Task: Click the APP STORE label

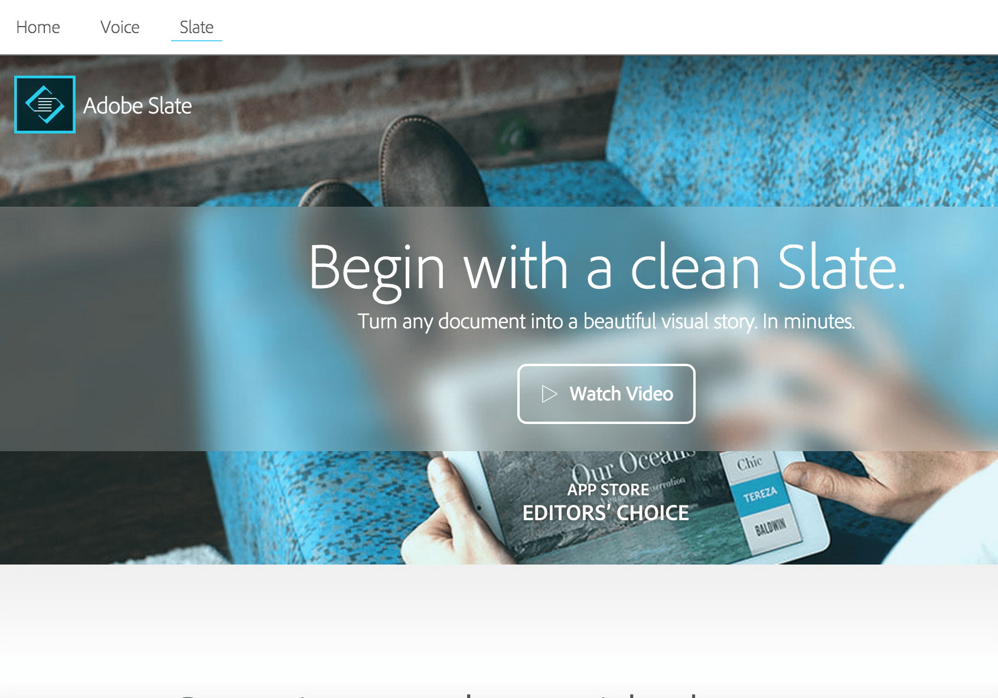Action: 608,490
